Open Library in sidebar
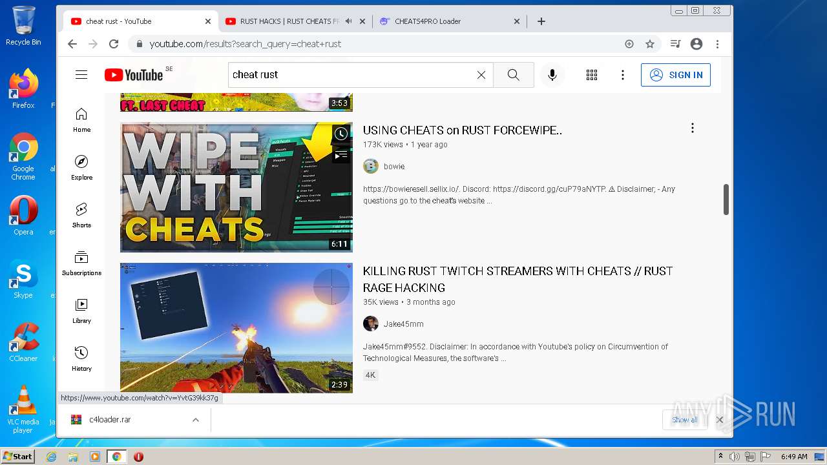 81,311
